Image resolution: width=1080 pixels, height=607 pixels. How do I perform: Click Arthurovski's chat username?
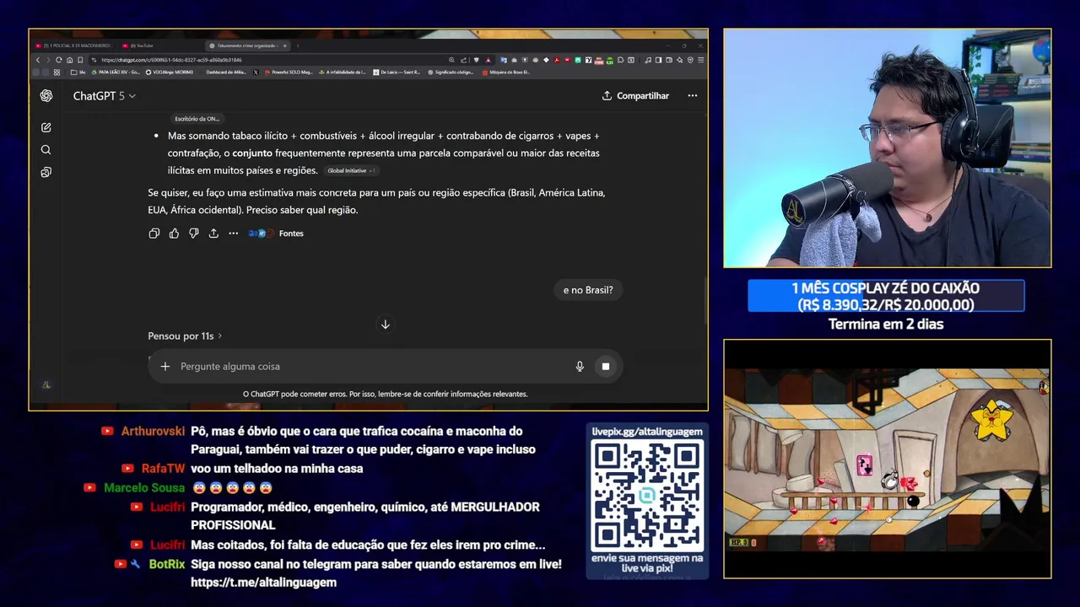pyautogui.click(x=153, y=431)
